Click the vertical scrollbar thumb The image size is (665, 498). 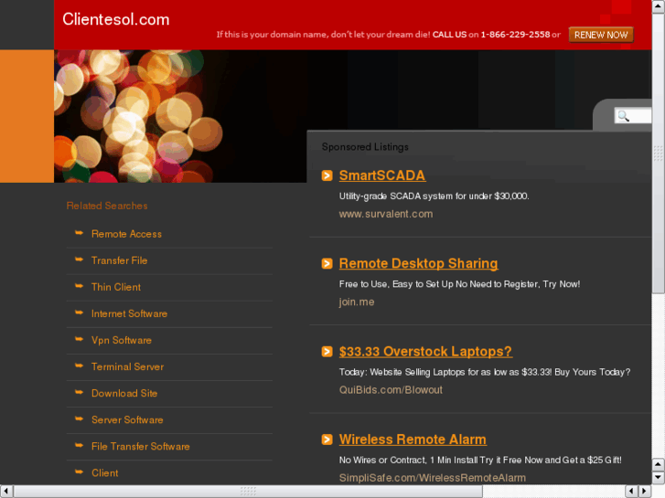pyautogui.click(x=659, y=153)
